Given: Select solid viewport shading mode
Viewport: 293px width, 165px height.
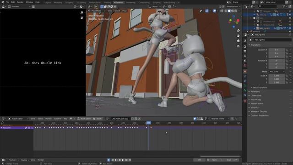Looking at the screenshot, I should 229,11.
